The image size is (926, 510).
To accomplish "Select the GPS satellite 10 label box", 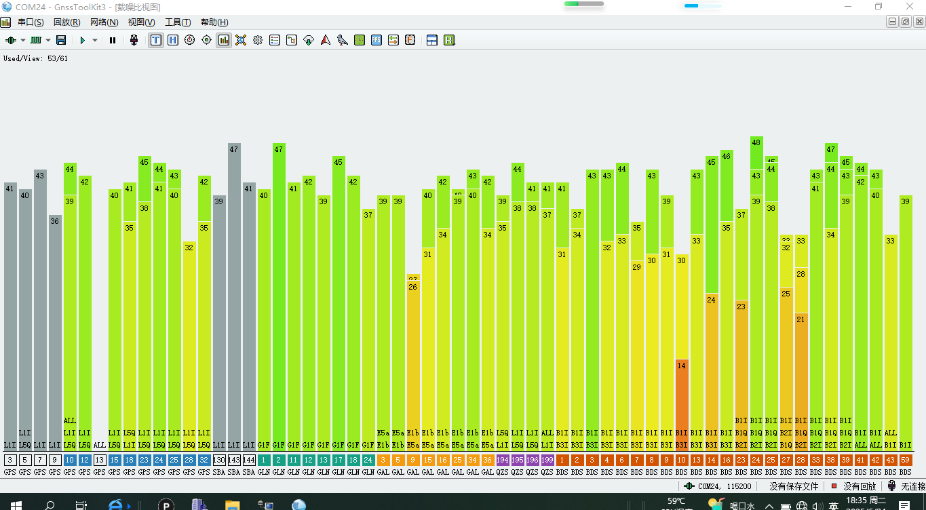I will (70, 460).
